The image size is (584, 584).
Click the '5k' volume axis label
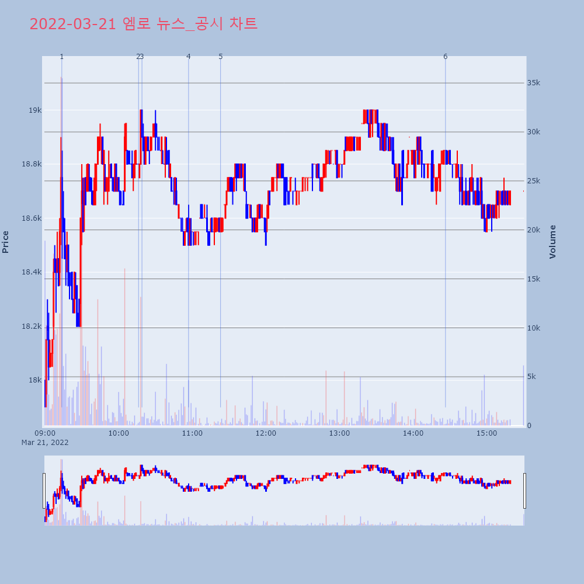(x=531, y=377)
